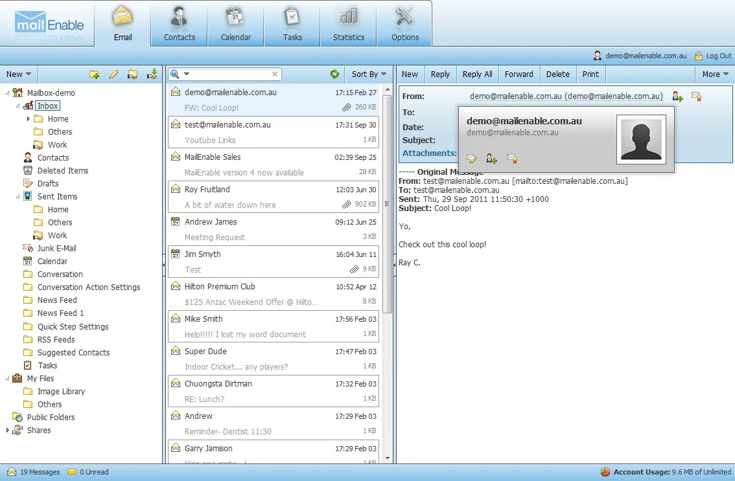Click the certificate icon next to the From address
The height and width of the screenshot is (481, 735).
(x=695, y=96)
